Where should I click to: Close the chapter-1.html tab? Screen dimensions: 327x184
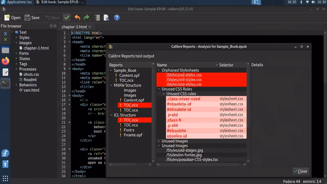point(90,27)
